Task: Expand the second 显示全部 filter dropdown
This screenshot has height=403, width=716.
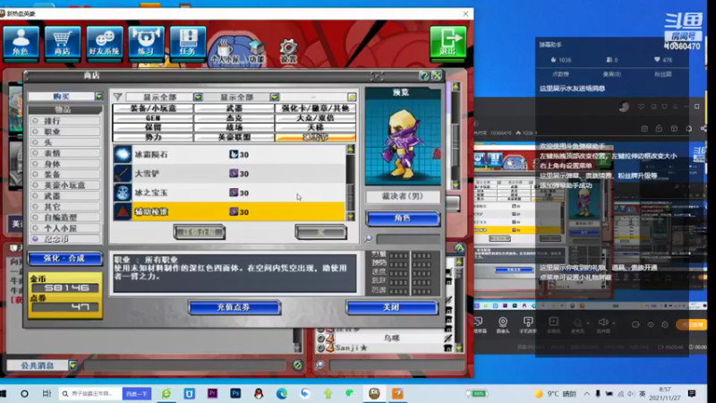Action: click(x=275, y=97)
